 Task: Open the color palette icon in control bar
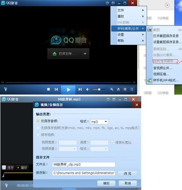click(x=125, y=90)
